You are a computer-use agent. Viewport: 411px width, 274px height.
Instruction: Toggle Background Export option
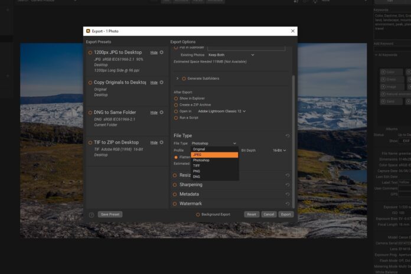pos(198,214)
